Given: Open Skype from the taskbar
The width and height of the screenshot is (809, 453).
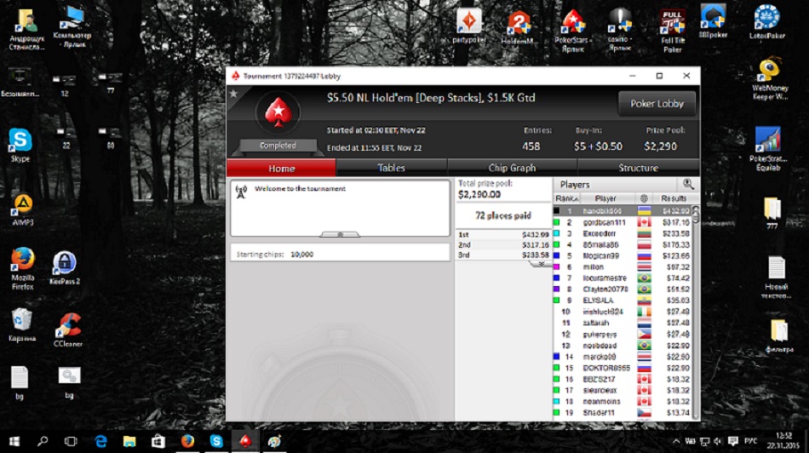Looking at the screenshot, I should point(216,441).
